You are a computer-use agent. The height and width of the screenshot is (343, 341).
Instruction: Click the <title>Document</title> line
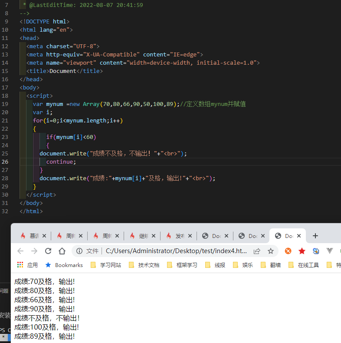click(x=65, y=71)
